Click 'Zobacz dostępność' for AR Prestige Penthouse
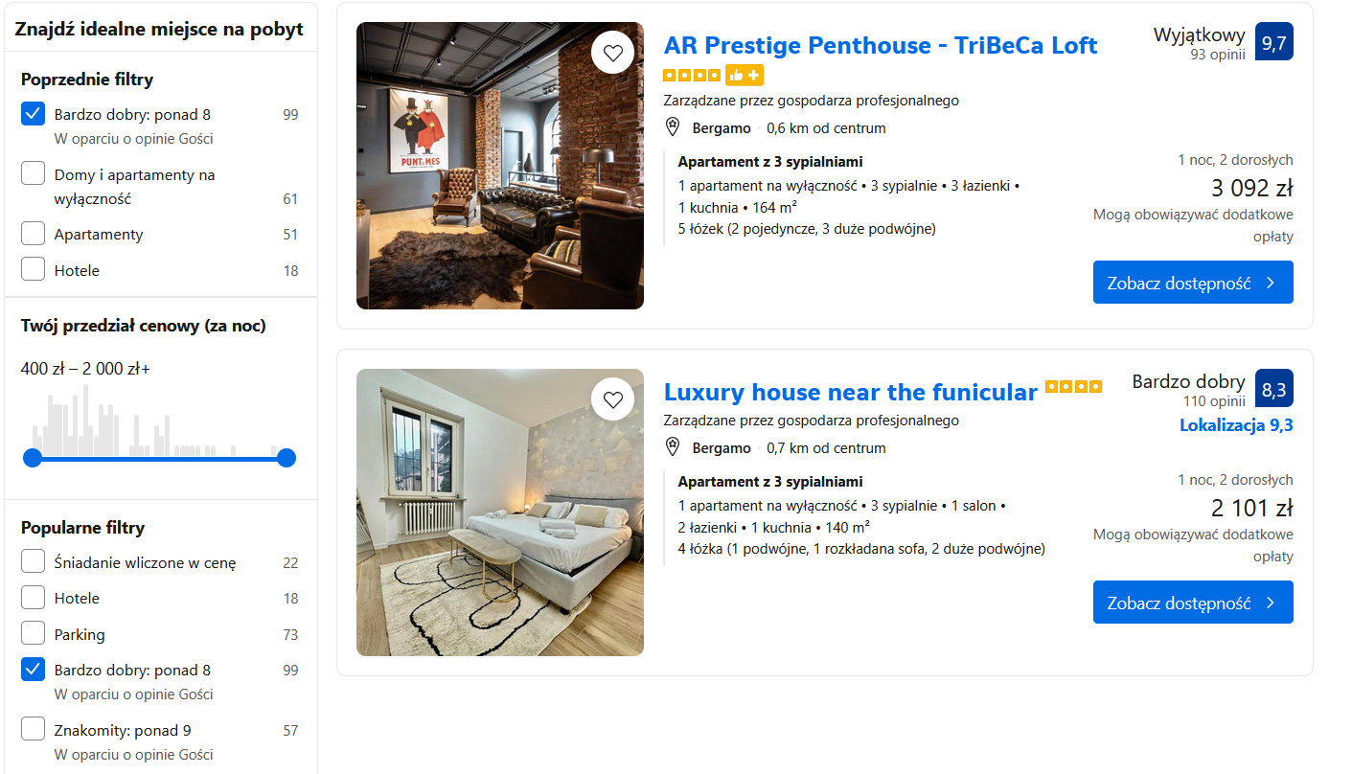This screenshot has width=1352, height=774. [x=1192, y=283]
